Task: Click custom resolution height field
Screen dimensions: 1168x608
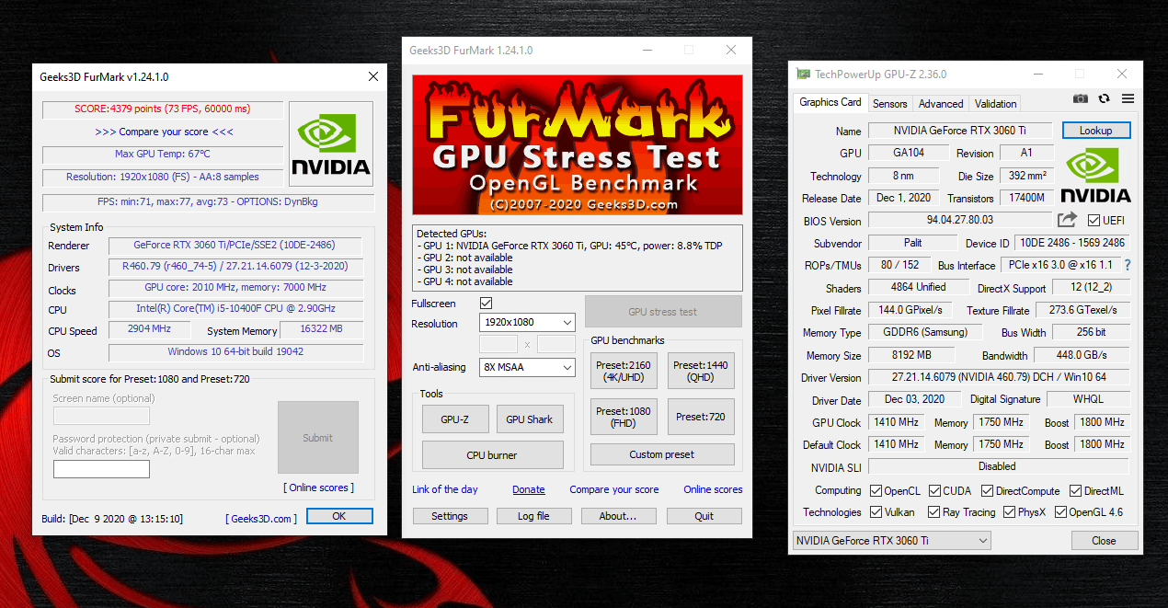Action: coord(555,344)
